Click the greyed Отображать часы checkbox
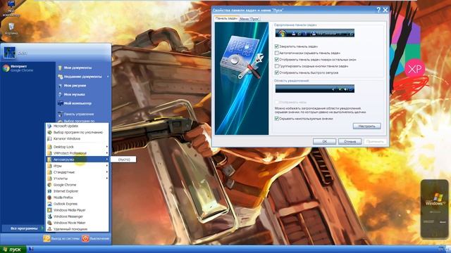The width and height of the screenshot is (451, 253). tap(277, 102)
